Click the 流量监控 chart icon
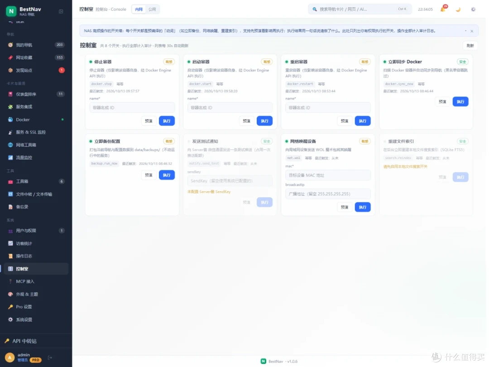The height and width of the screenshot is (367, 489). pos(10,158)
